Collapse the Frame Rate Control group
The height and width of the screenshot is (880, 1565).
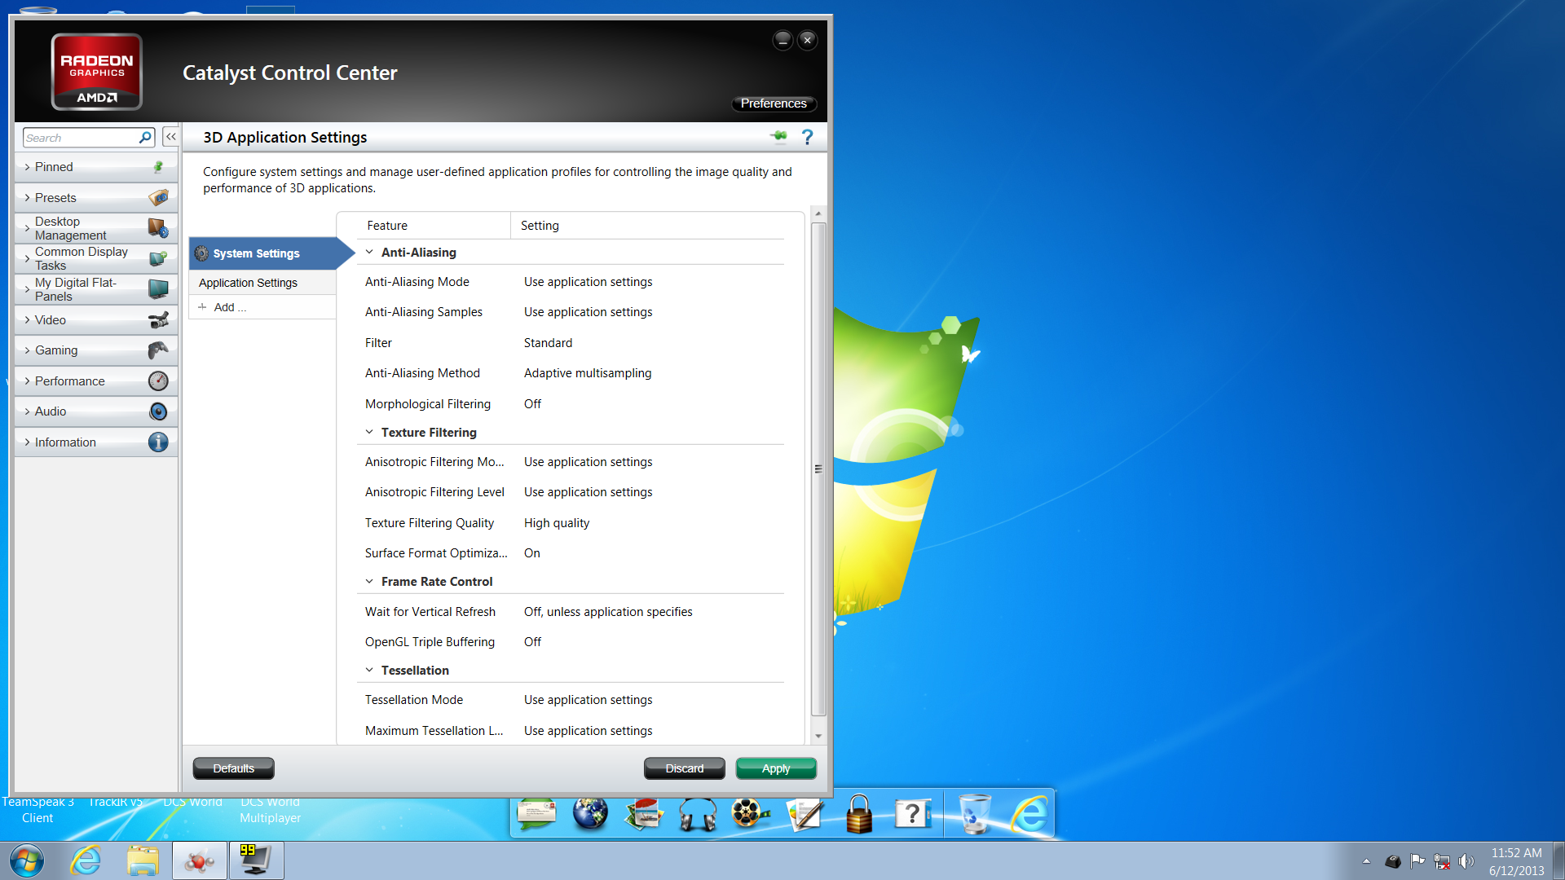tap(369, 582)
